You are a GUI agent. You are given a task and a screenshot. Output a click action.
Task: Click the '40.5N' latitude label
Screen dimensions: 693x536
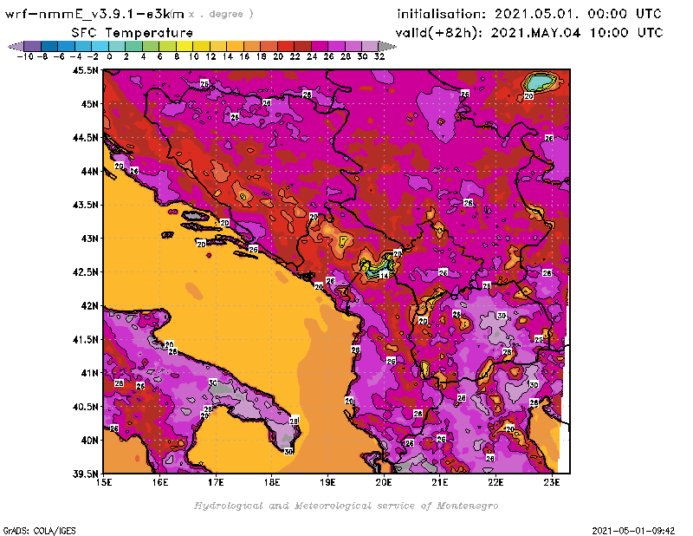pos(86,407)
